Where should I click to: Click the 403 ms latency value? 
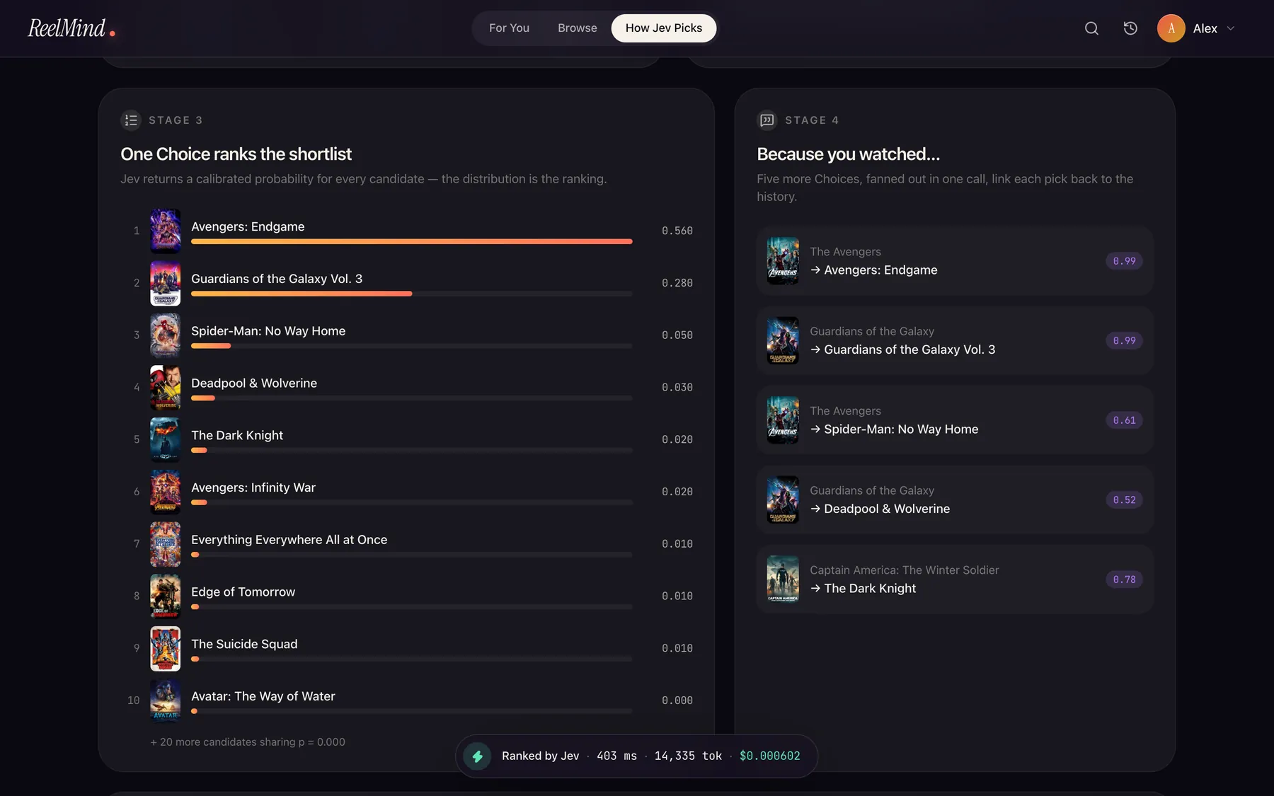click(x=616, y=756)
